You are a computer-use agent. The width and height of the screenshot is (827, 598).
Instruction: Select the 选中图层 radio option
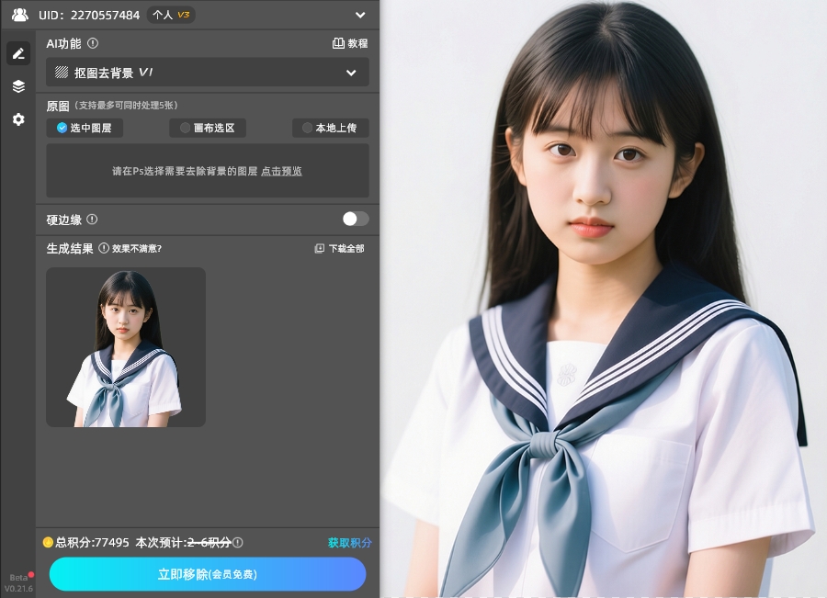point(84,128)
